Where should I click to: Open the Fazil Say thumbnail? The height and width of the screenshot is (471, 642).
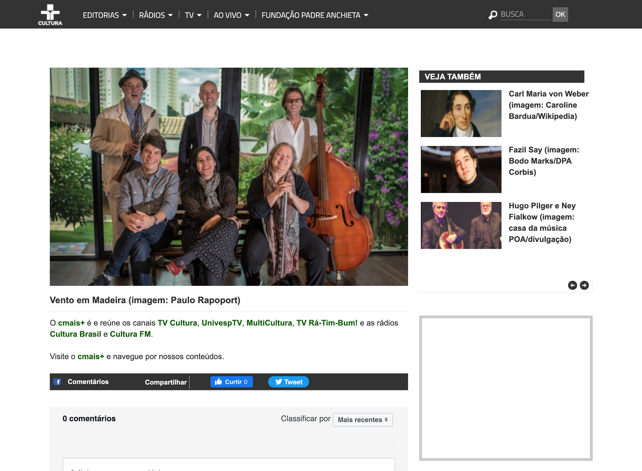pyautogui.click(x=461, y=169)
